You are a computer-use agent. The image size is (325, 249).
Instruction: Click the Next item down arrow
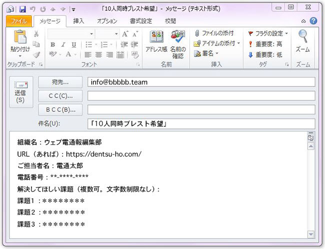click(63, 9)
